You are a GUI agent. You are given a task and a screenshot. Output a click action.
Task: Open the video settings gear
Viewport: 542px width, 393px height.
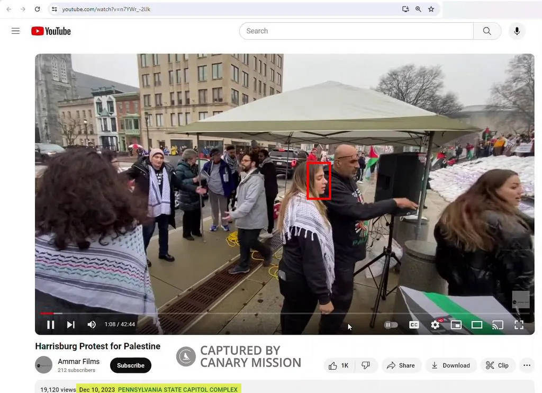coord(435,325)
